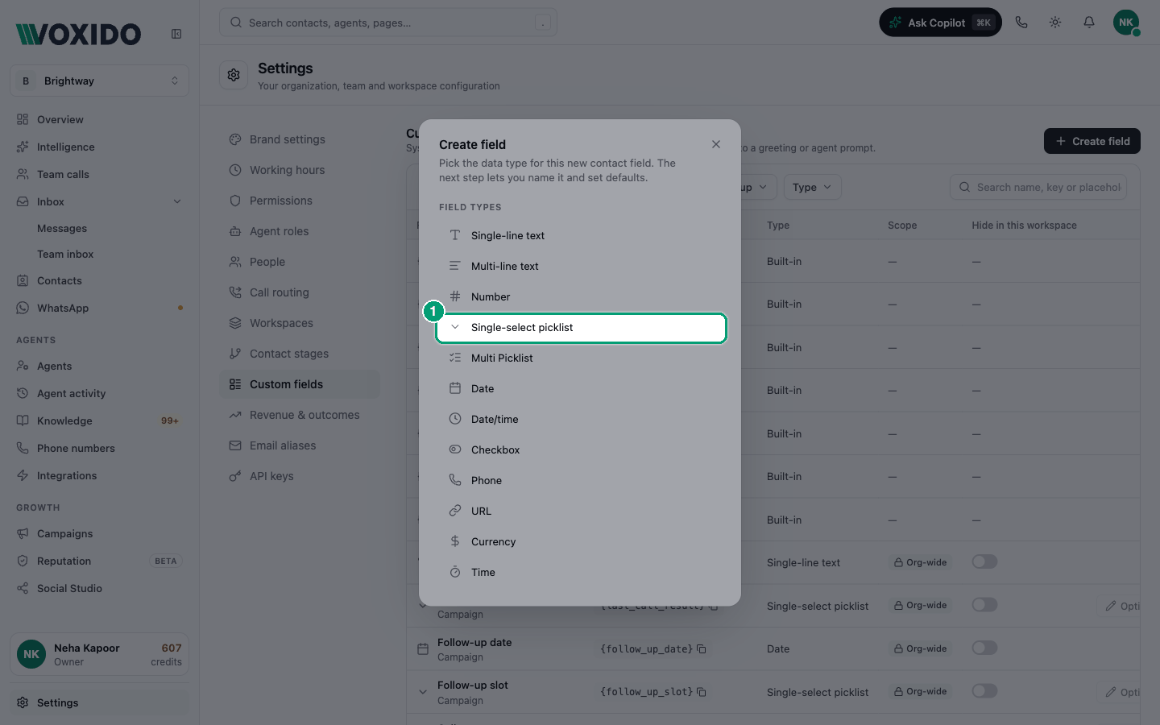This screenshot has width=1160, height=725.
Task: Toggle hide for Single-line text row
Action: [x=984, y=561]
